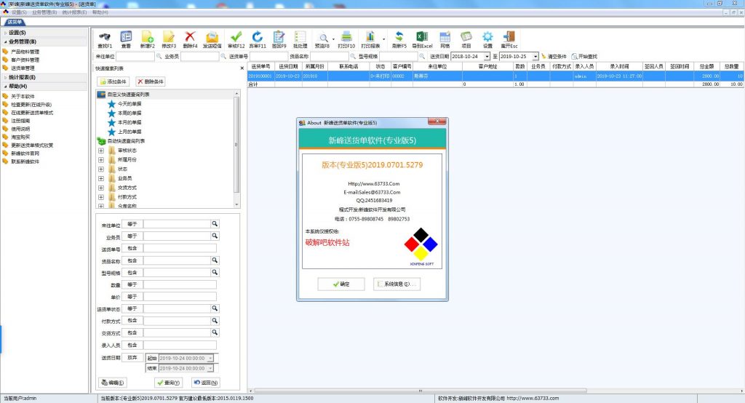Expand the 付款方式 tree node

pyautogui.click(x=100, y=196)
